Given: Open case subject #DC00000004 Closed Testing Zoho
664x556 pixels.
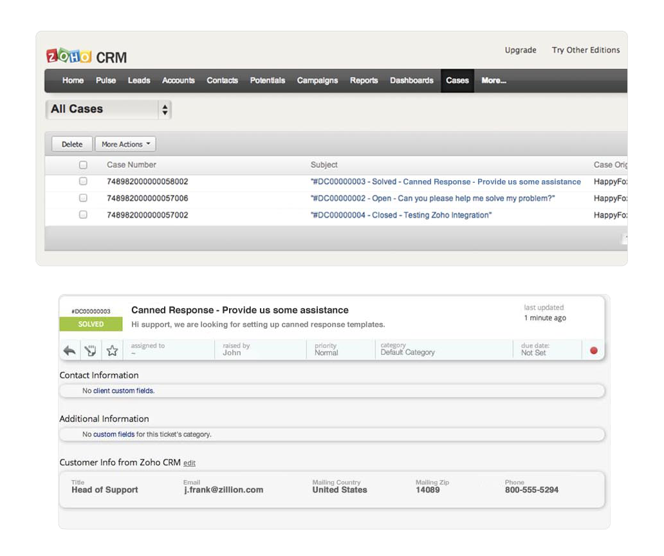Looking at the screenshot, I should click(401, 215).
